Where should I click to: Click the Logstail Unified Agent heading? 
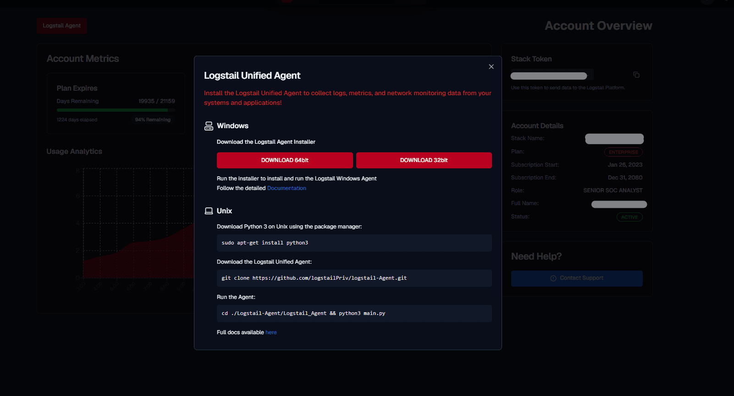tap(252, 76)
